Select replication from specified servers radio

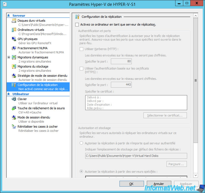pos(81,171)
